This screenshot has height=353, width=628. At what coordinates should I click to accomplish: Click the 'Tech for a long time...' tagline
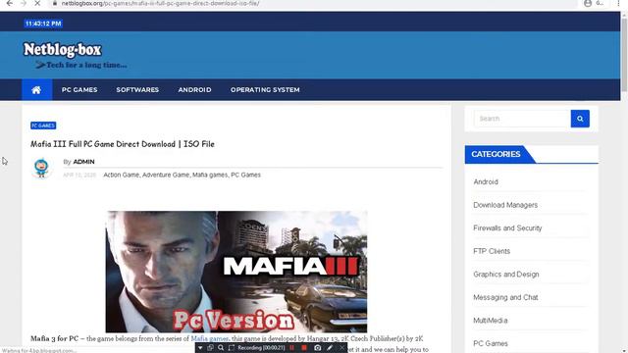[86, 65]
